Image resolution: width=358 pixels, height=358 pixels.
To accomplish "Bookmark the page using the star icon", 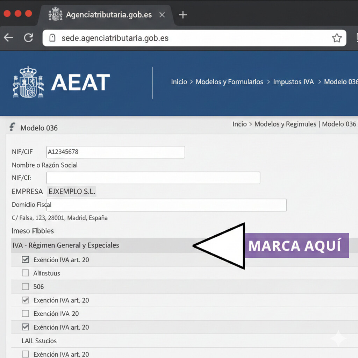I will tap(337, 38).
